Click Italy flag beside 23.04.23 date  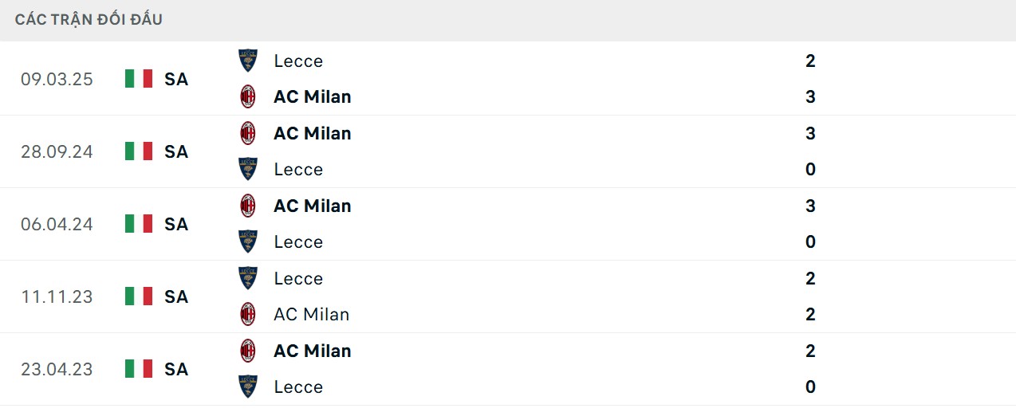click(139, 369)
